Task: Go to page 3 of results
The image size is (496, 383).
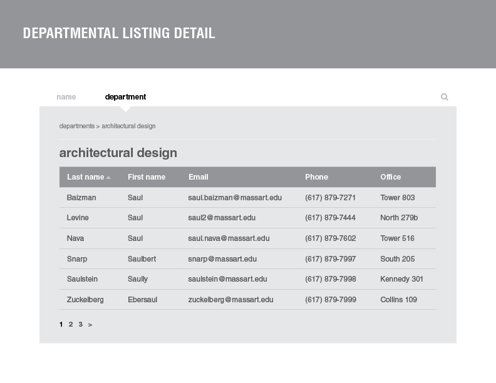Action: (x=80, y=325)
